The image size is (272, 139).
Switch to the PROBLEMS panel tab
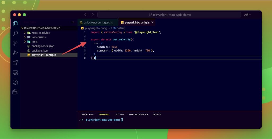[x=87, y=115]
